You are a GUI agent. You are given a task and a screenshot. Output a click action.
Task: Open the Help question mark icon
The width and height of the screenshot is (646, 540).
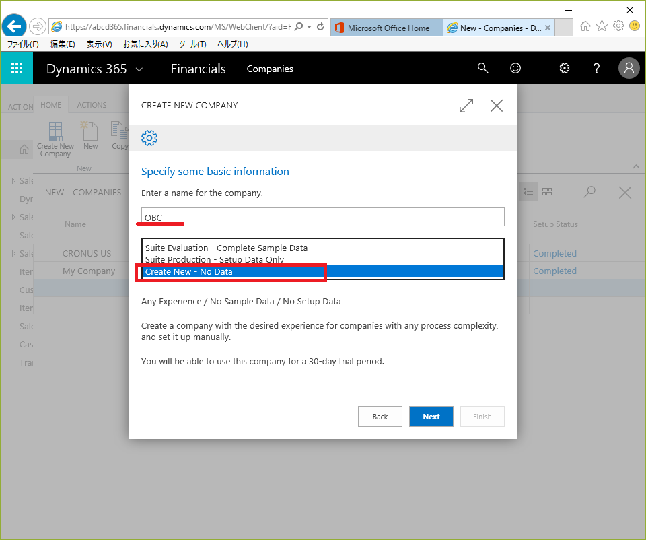pyautogui.click(x=596, y=68)
